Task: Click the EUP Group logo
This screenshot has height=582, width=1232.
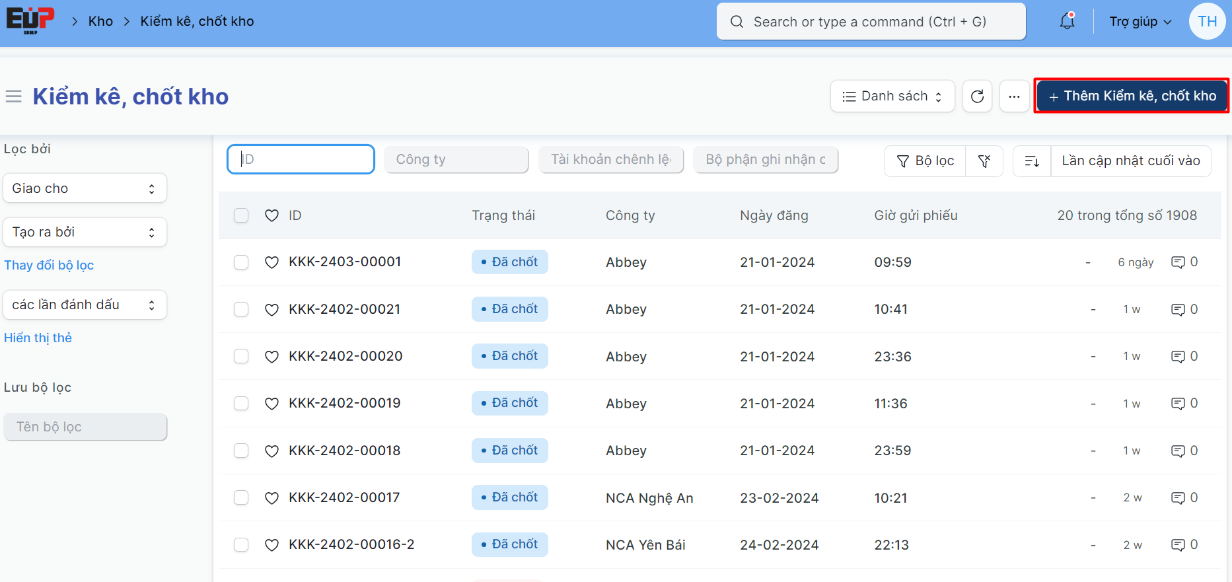Action: [x=30, y=20]
